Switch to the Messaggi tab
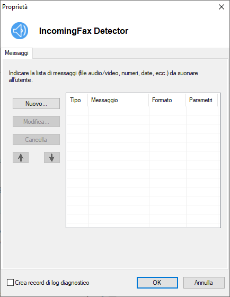This screenshot has height=297, width=230. (x=16, y=53)
